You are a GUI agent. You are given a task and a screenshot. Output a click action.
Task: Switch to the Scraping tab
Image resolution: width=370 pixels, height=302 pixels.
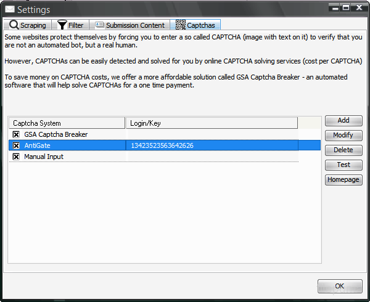tap(28, 25)
